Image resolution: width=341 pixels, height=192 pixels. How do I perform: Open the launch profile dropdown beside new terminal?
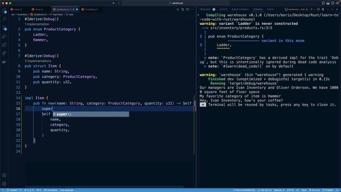[x=314, y=10]
